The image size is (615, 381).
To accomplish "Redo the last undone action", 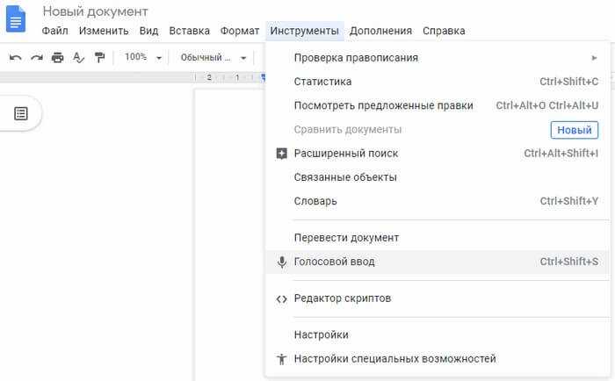I will (x=37, y=58).
